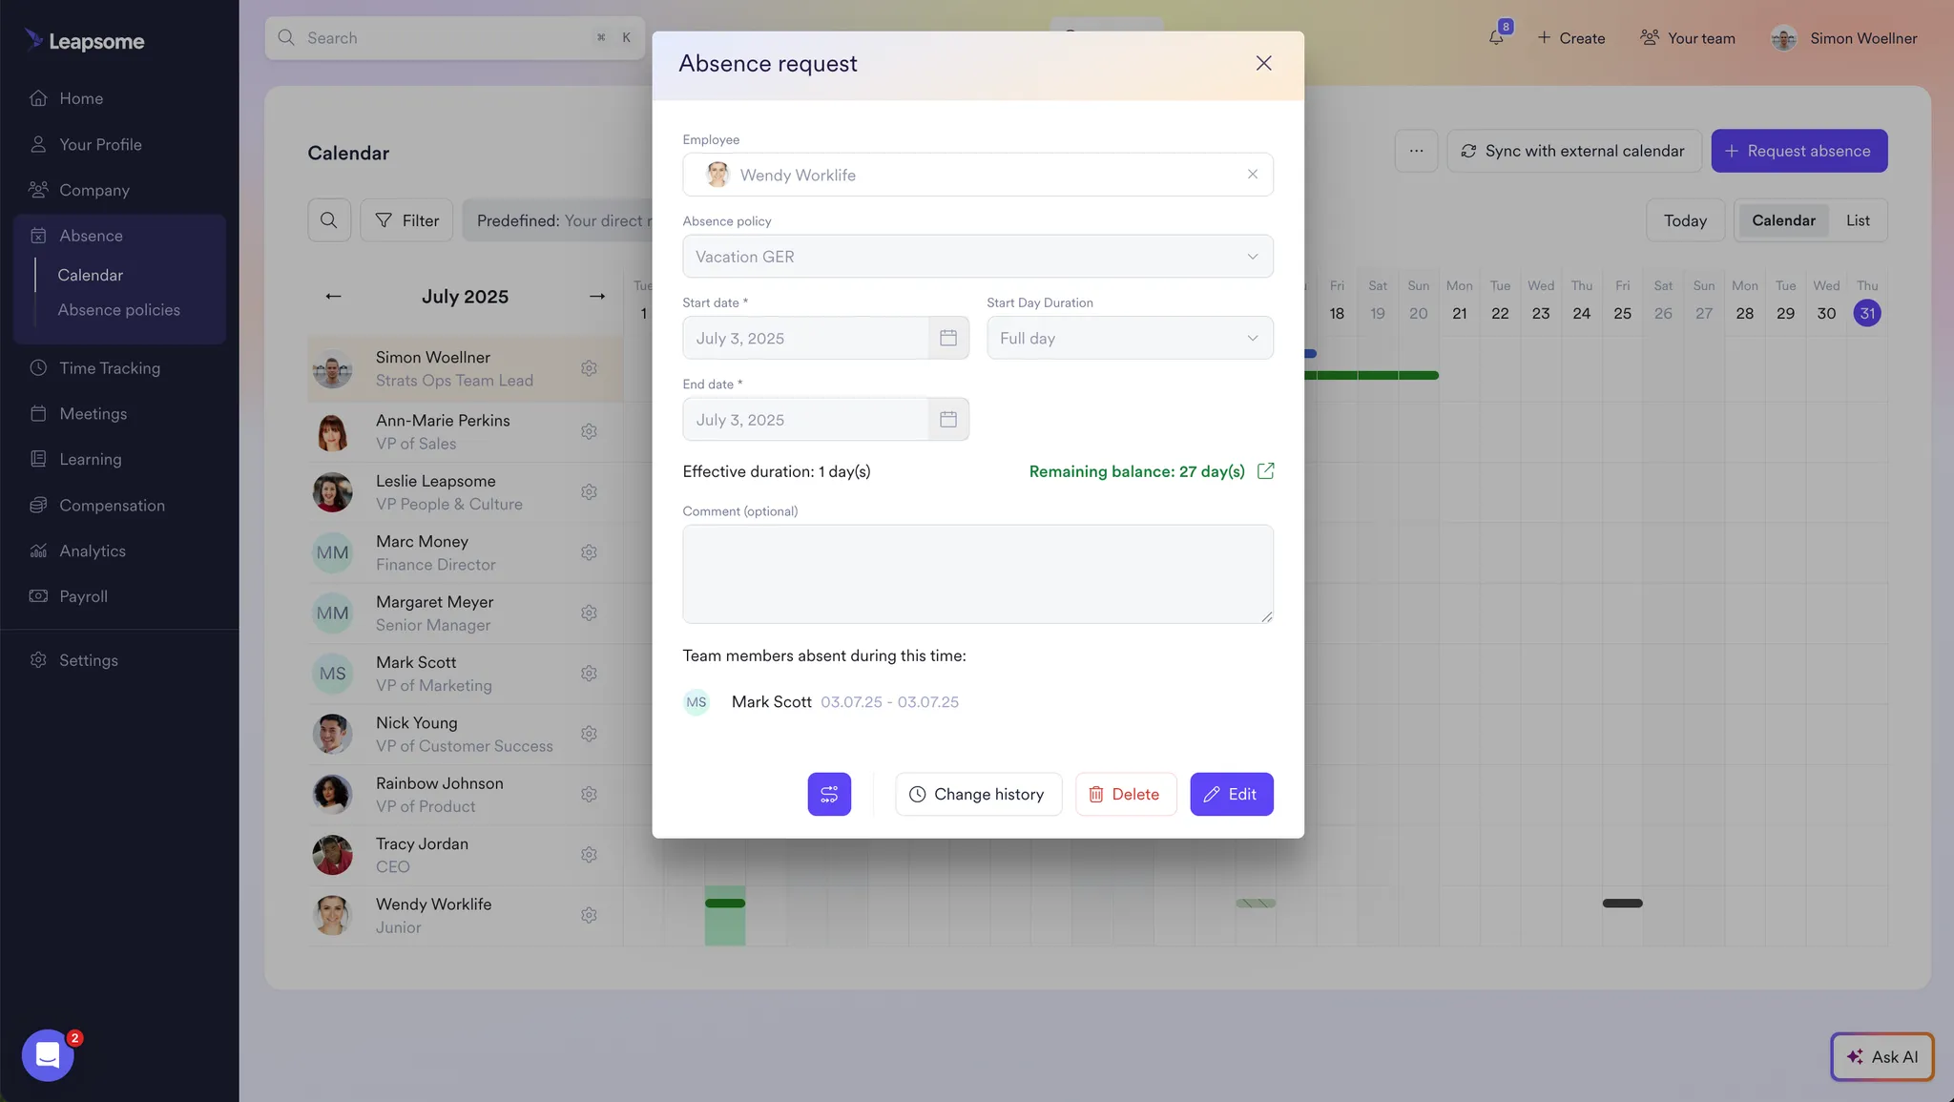
Task: Click the calendar search magnifier icon
Action: point(328,220)
